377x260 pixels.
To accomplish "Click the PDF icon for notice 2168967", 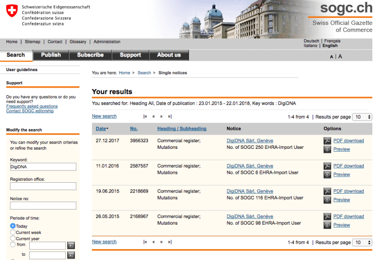I will point(327,217).
